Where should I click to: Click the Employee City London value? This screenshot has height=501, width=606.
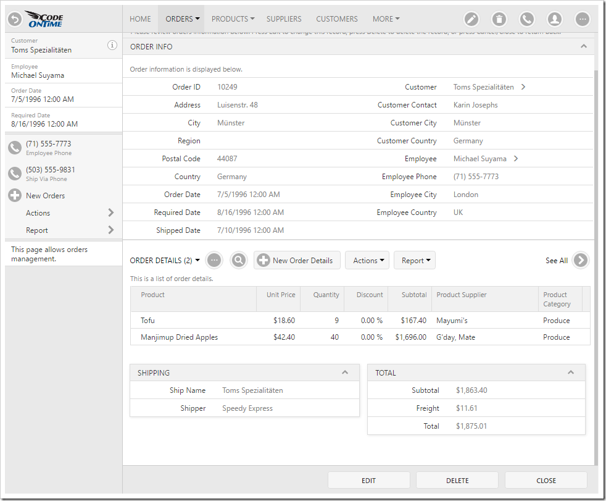tap(466, 195)
